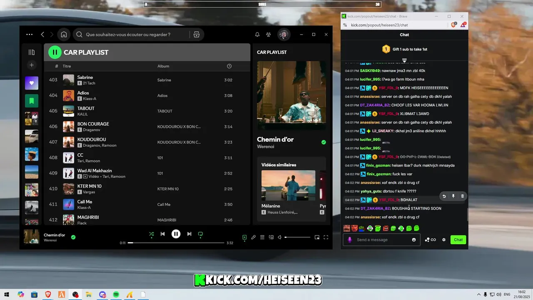Click the Send a message input

coord(382,240)
